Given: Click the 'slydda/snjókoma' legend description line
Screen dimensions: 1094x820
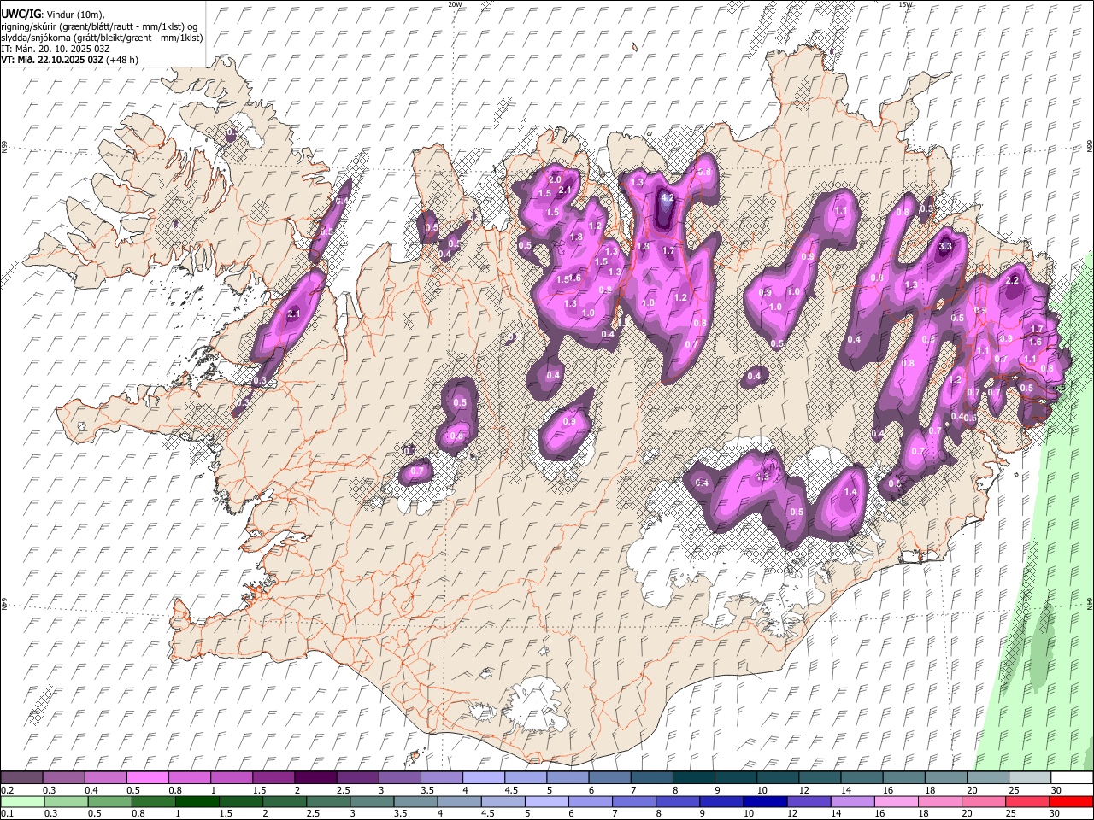Looking at the screenshot, I should click(102, 38).
